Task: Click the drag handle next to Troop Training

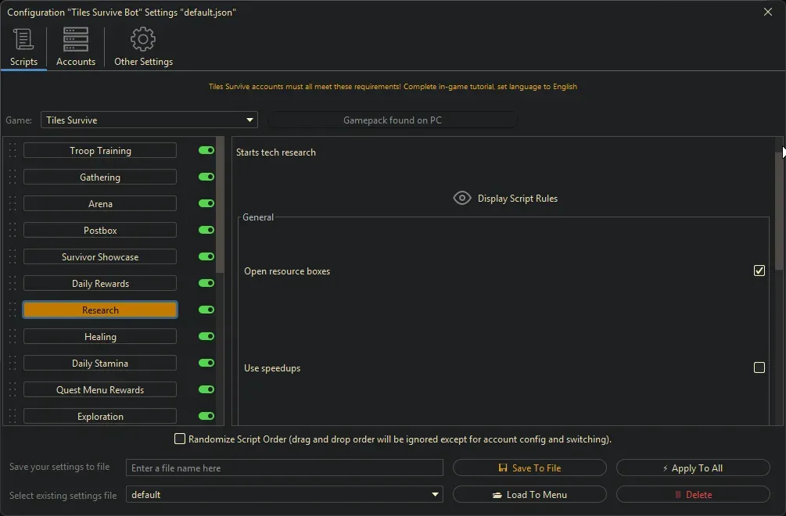Action: pyautogui.click(x=13, y=151)
